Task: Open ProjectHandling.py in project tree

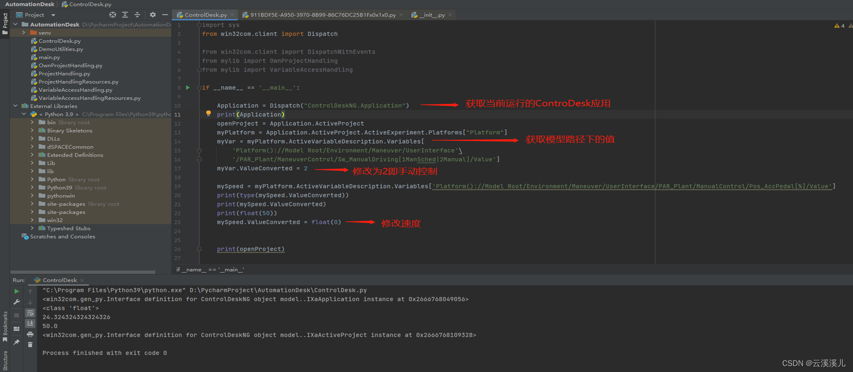Action: pos(64,73)
